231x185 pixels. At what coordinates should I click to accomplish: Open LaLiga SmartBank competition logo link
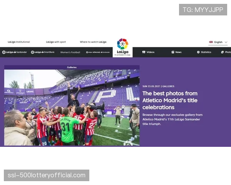pyautogui.click(x=43, y=52)
